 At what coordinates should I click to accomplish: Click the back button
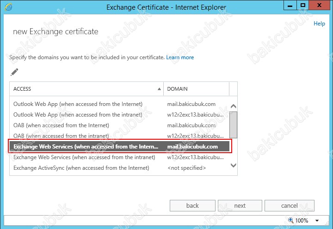(192, 205)
